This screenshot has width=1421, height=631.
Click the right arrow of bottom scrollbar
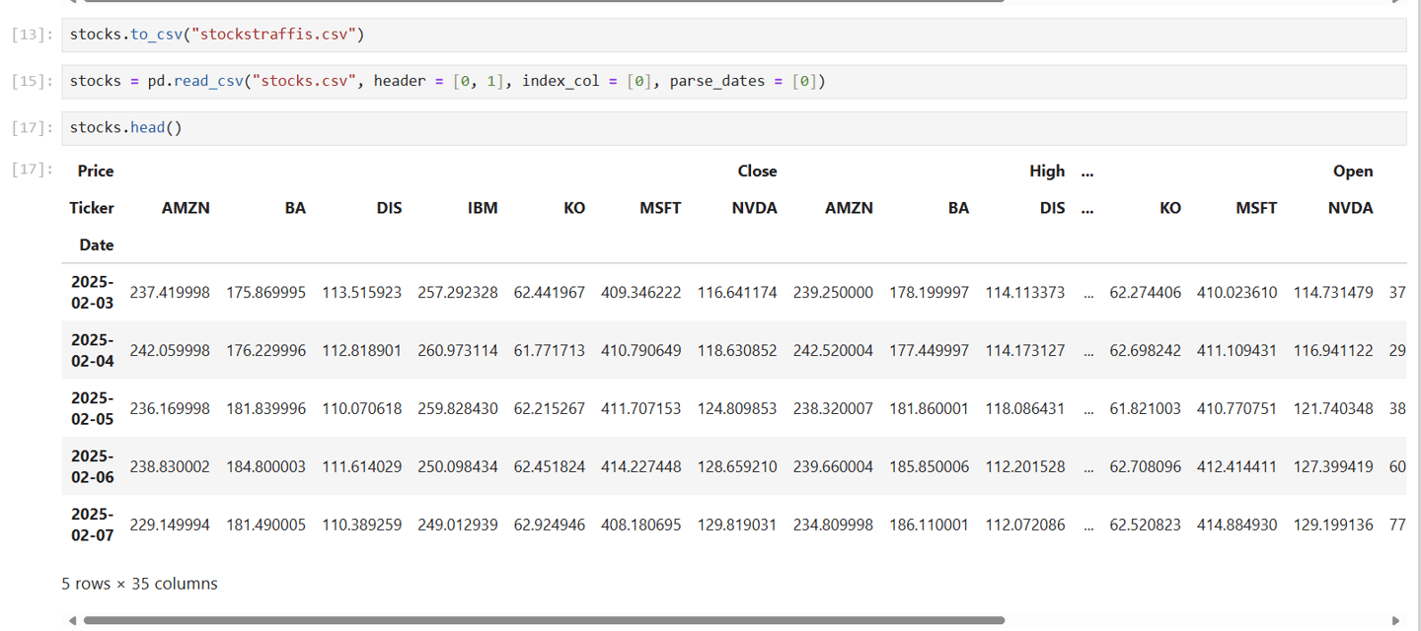(x=1395, y=620)
